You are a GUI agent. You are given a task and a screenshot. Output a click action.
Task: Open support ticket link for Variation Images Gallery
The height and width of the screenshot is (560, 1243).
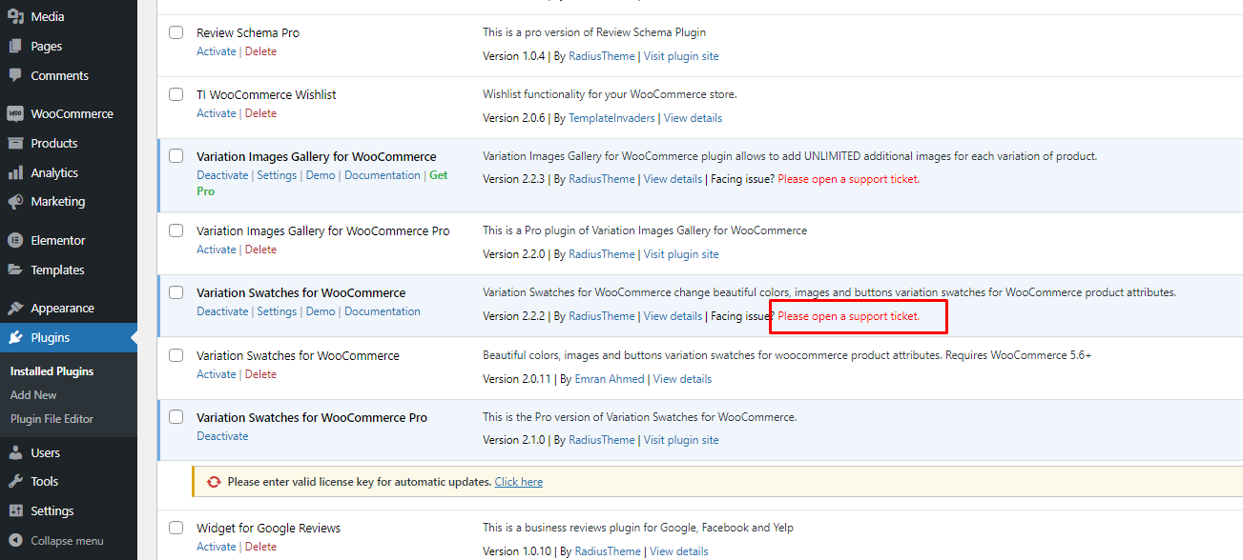tap(849, 179)
